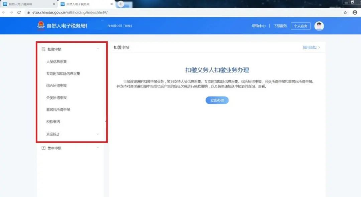
Task: Select 扣缴申报 sidebar heading
Action: point(54,49)
